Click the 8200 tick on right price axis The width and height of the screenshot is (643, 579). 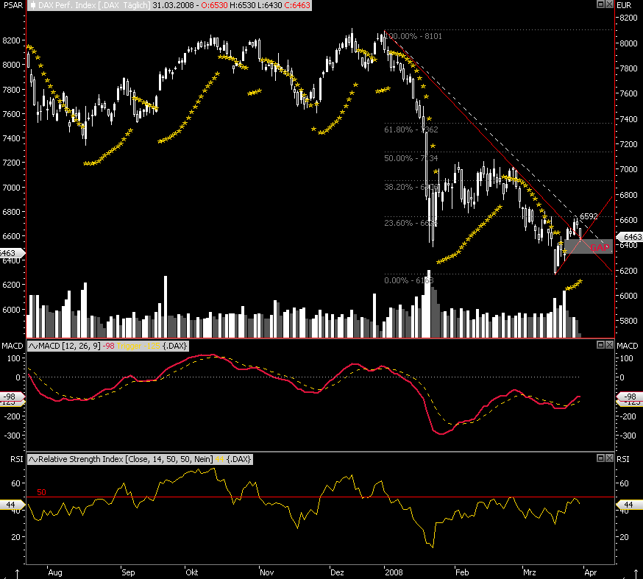tap(628, 18)
